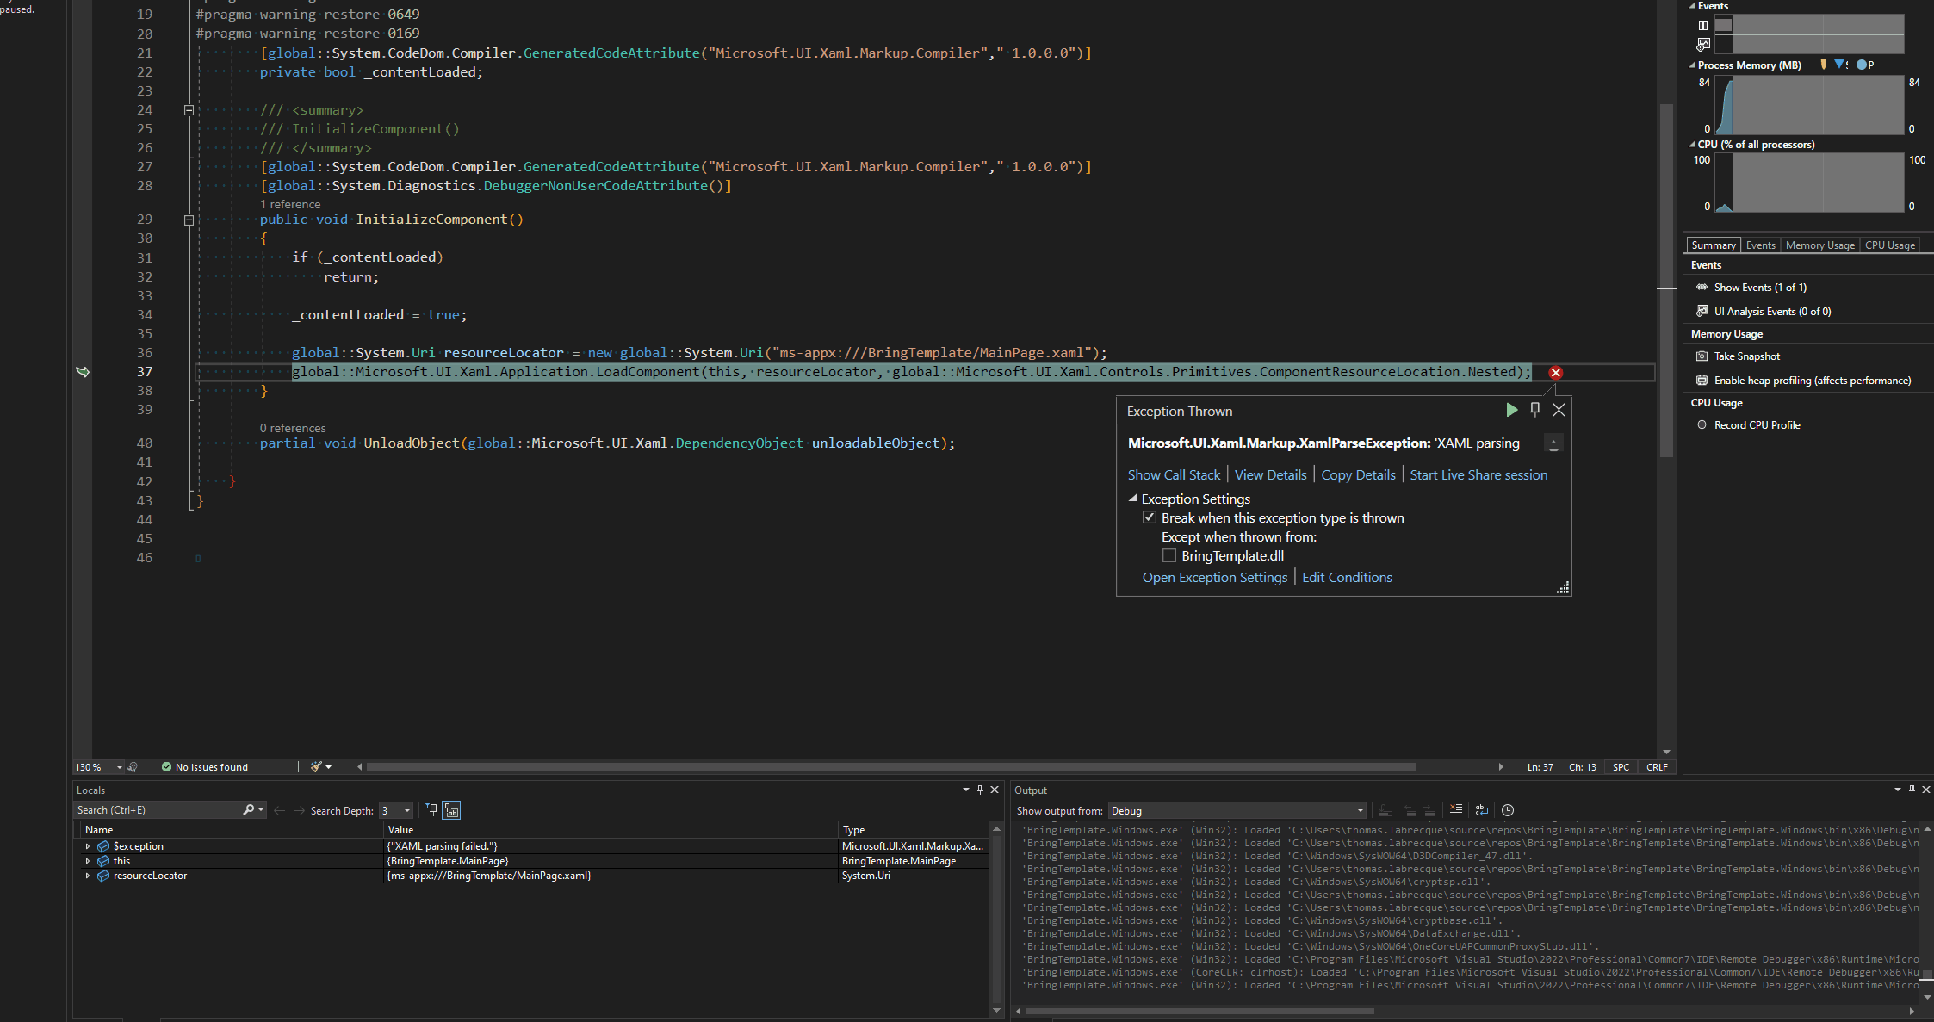Open the Show output from Debug dropdown
This screenshot has height=1022, width=1934.
[1359, 810]
